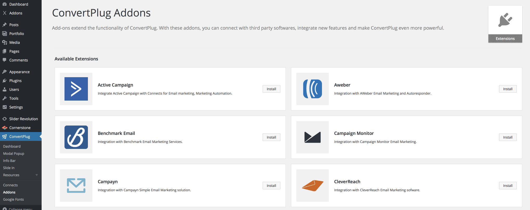Install the CleverReach addon
The width and height of the screenshot is (530, 210).
pos(508,186)
